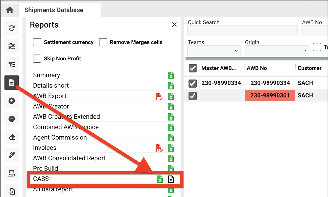Open the filter sliders settings icon
This screenshot has width=328, height=197.
[x=12, y=46]
